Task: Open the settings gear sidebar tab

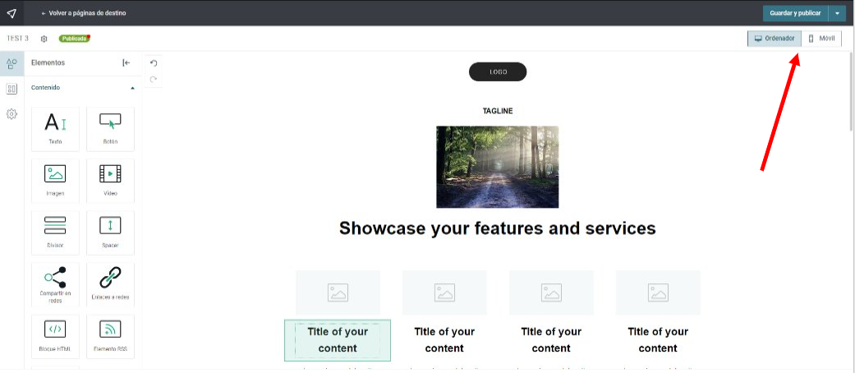Action: pyautogui.click(x=11, y=114)
